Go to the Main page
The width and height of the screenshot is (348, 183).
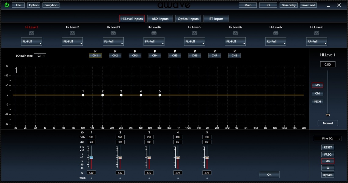coord(248,5)
